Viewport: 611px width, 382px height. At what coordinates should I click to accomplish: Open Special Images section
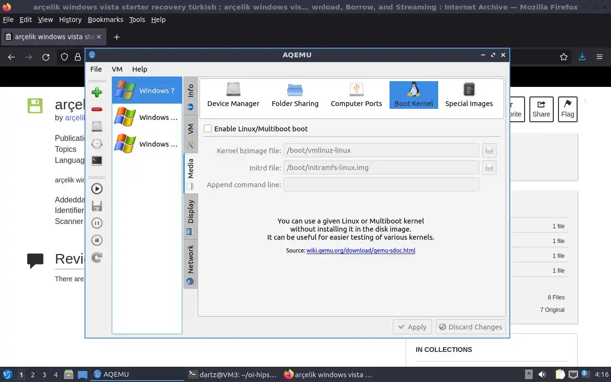click(x=469, y=95)
